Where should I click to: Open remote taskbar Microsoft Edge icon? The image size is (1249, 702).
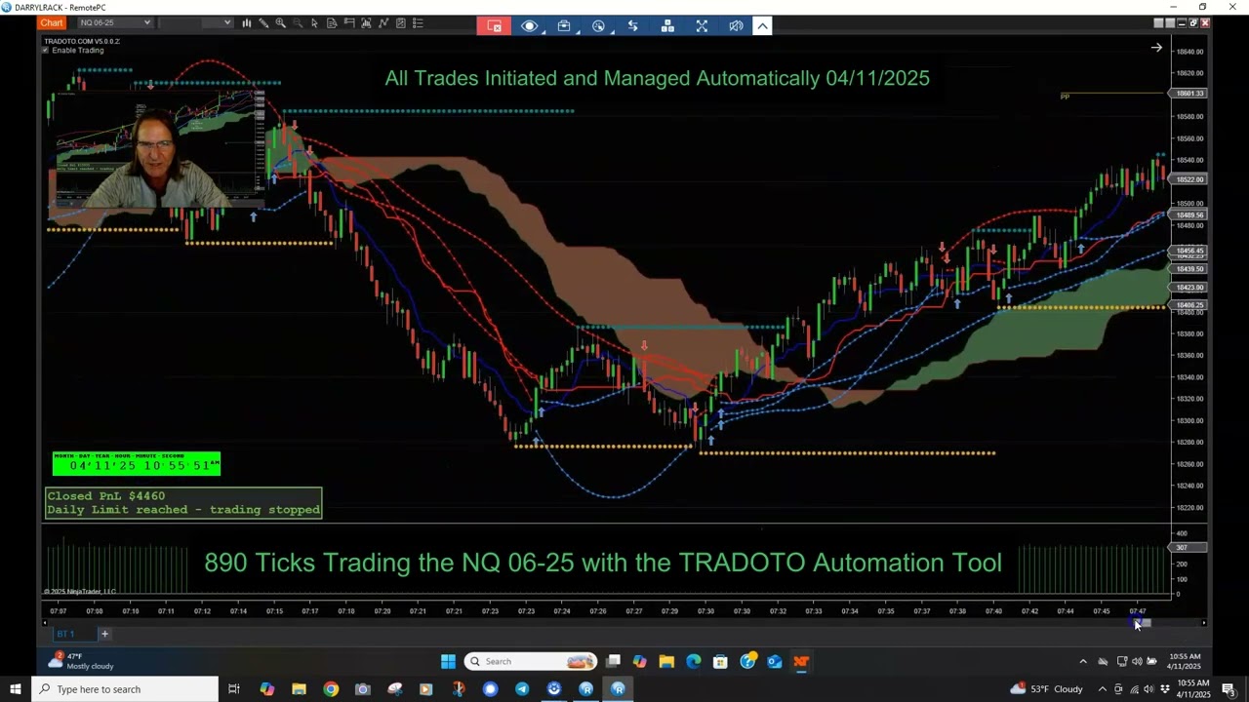[x=694, y=661]
